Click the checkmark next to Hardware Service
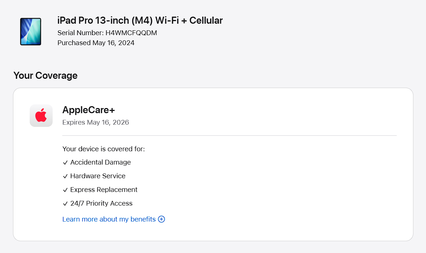Screen dimensions: 426x253 point(65,176)
